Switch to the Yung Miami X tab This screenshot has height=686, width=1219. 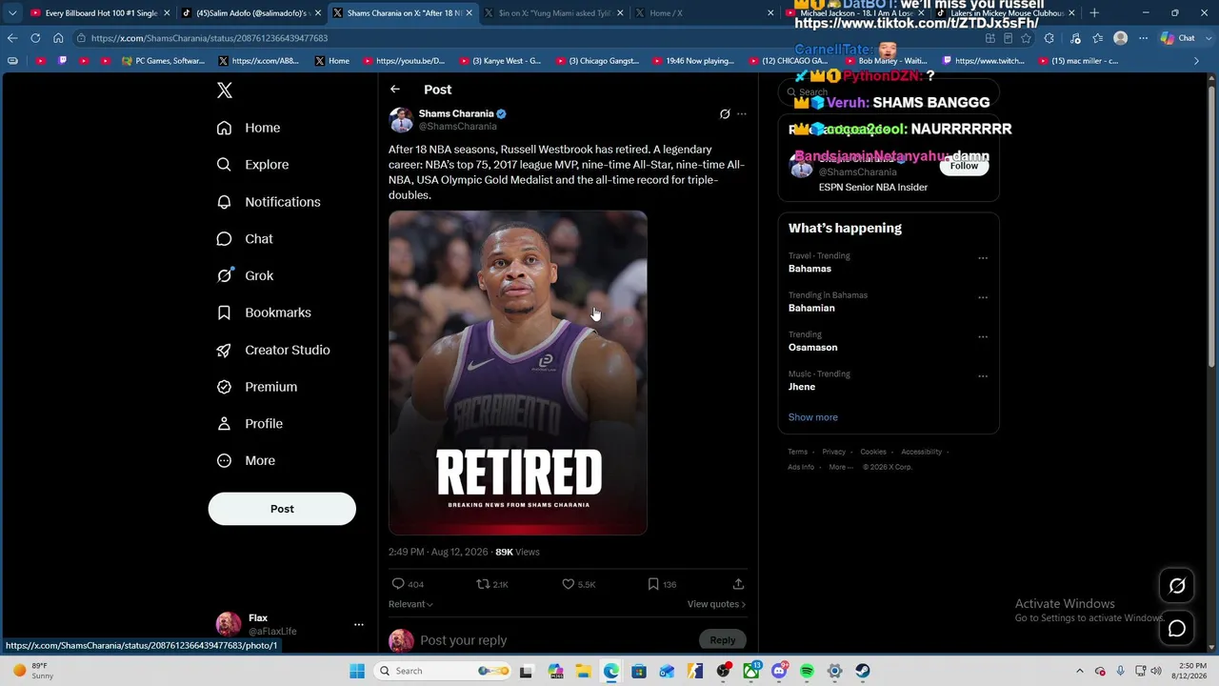(554, 13)
